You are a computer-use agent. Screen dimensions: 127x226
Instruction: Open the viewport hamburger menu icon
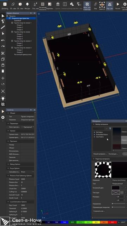pyautogui.click(x=39, y=13)
